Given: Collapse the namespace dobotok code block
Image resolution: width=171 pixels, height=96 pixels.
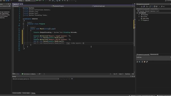Looking at the screenshot, I should click(x=23, y=19).
